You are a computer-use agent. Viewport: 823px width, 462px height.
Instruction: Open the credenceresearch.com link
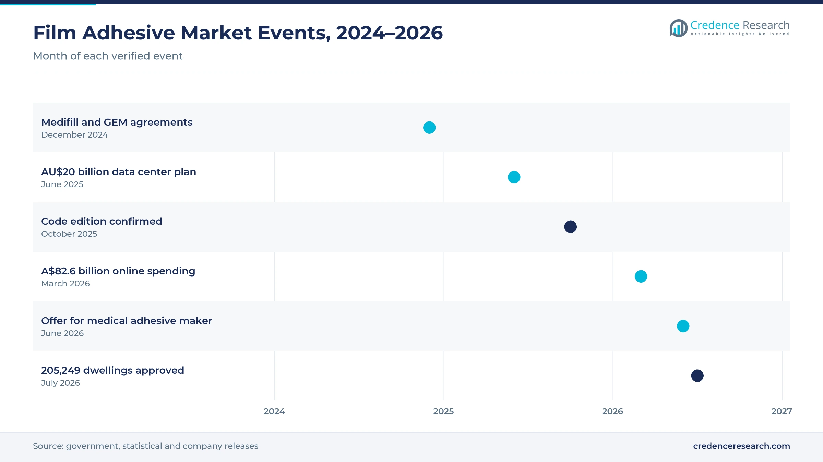point(741,446)
